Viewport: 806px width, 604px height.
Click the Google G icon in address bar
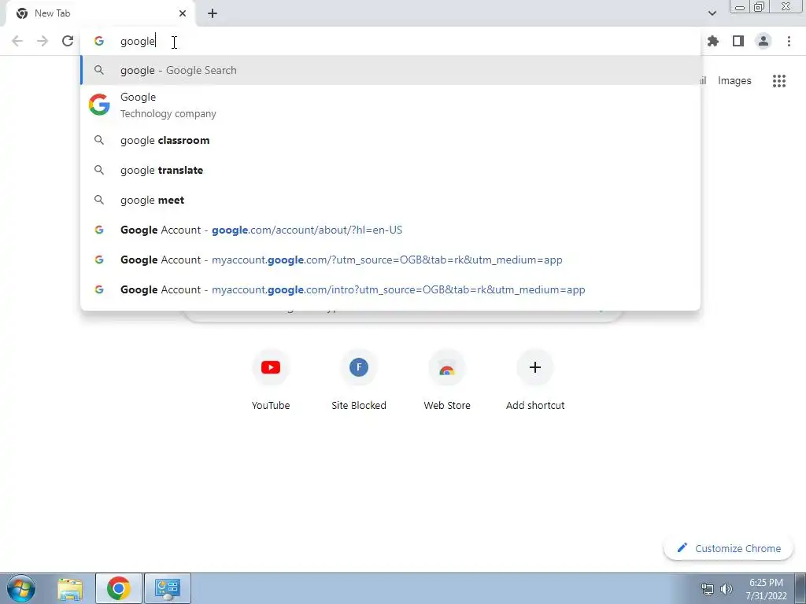point(98,41)
